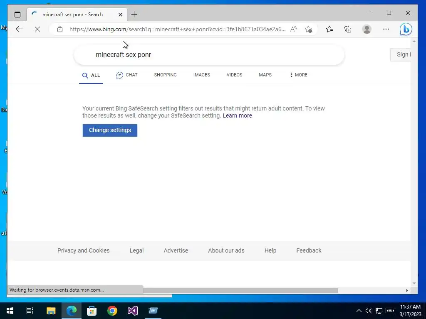Show hidden system tray icons
The width and height of the screenshot is (426, 319).
click(359, 311)
